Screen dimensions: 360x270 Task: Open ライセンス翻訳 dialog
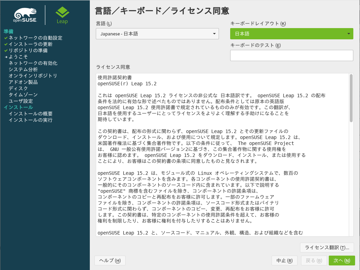[x=327, y=248]
